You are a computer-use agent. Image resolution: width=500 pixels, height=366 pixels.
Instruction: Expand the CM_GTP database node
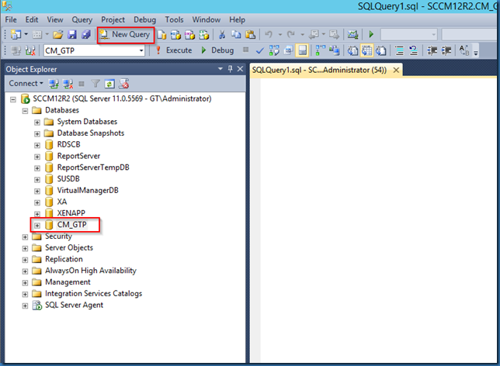(x=37, y=226)
